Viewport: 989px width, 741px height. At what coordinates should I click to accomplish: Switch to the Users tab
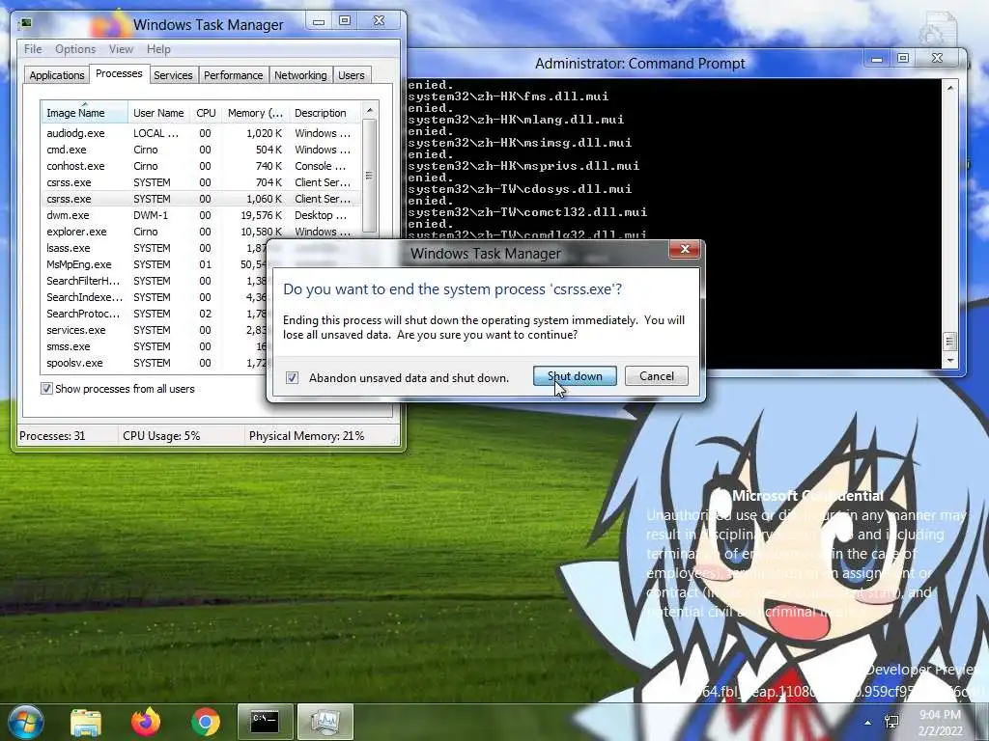pyautogui.click(x=352, y=75)
